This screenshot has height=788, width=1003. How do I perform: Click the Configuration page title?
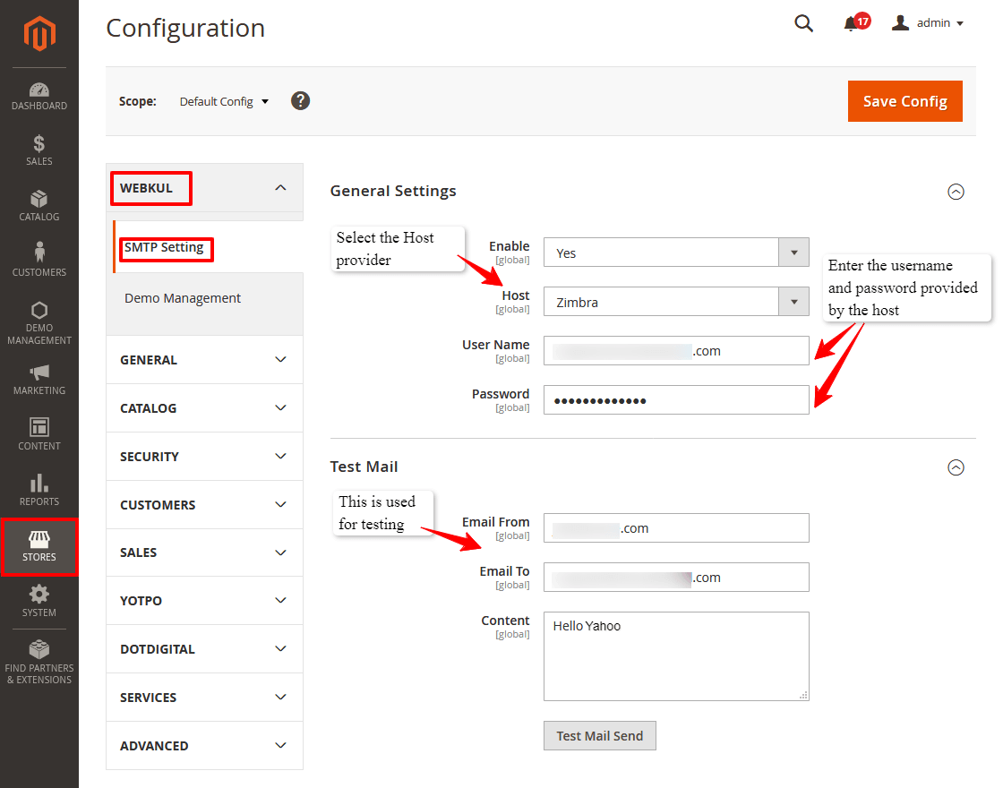point(185,28)
